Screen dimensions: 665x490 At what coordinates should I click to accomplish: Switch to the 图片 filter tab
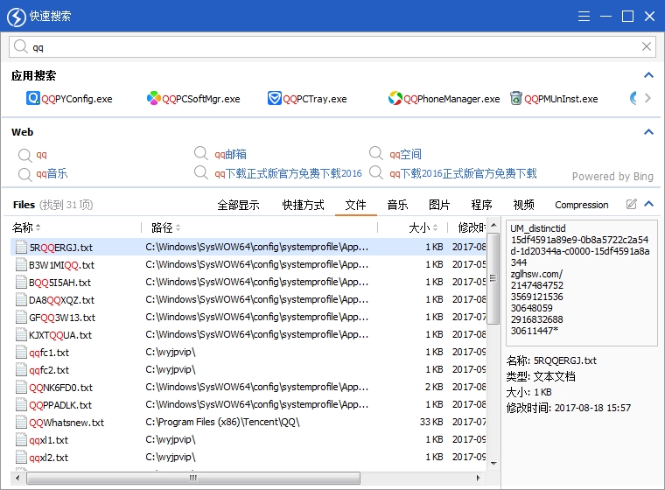pyautogui.click(x=439, y=205)
